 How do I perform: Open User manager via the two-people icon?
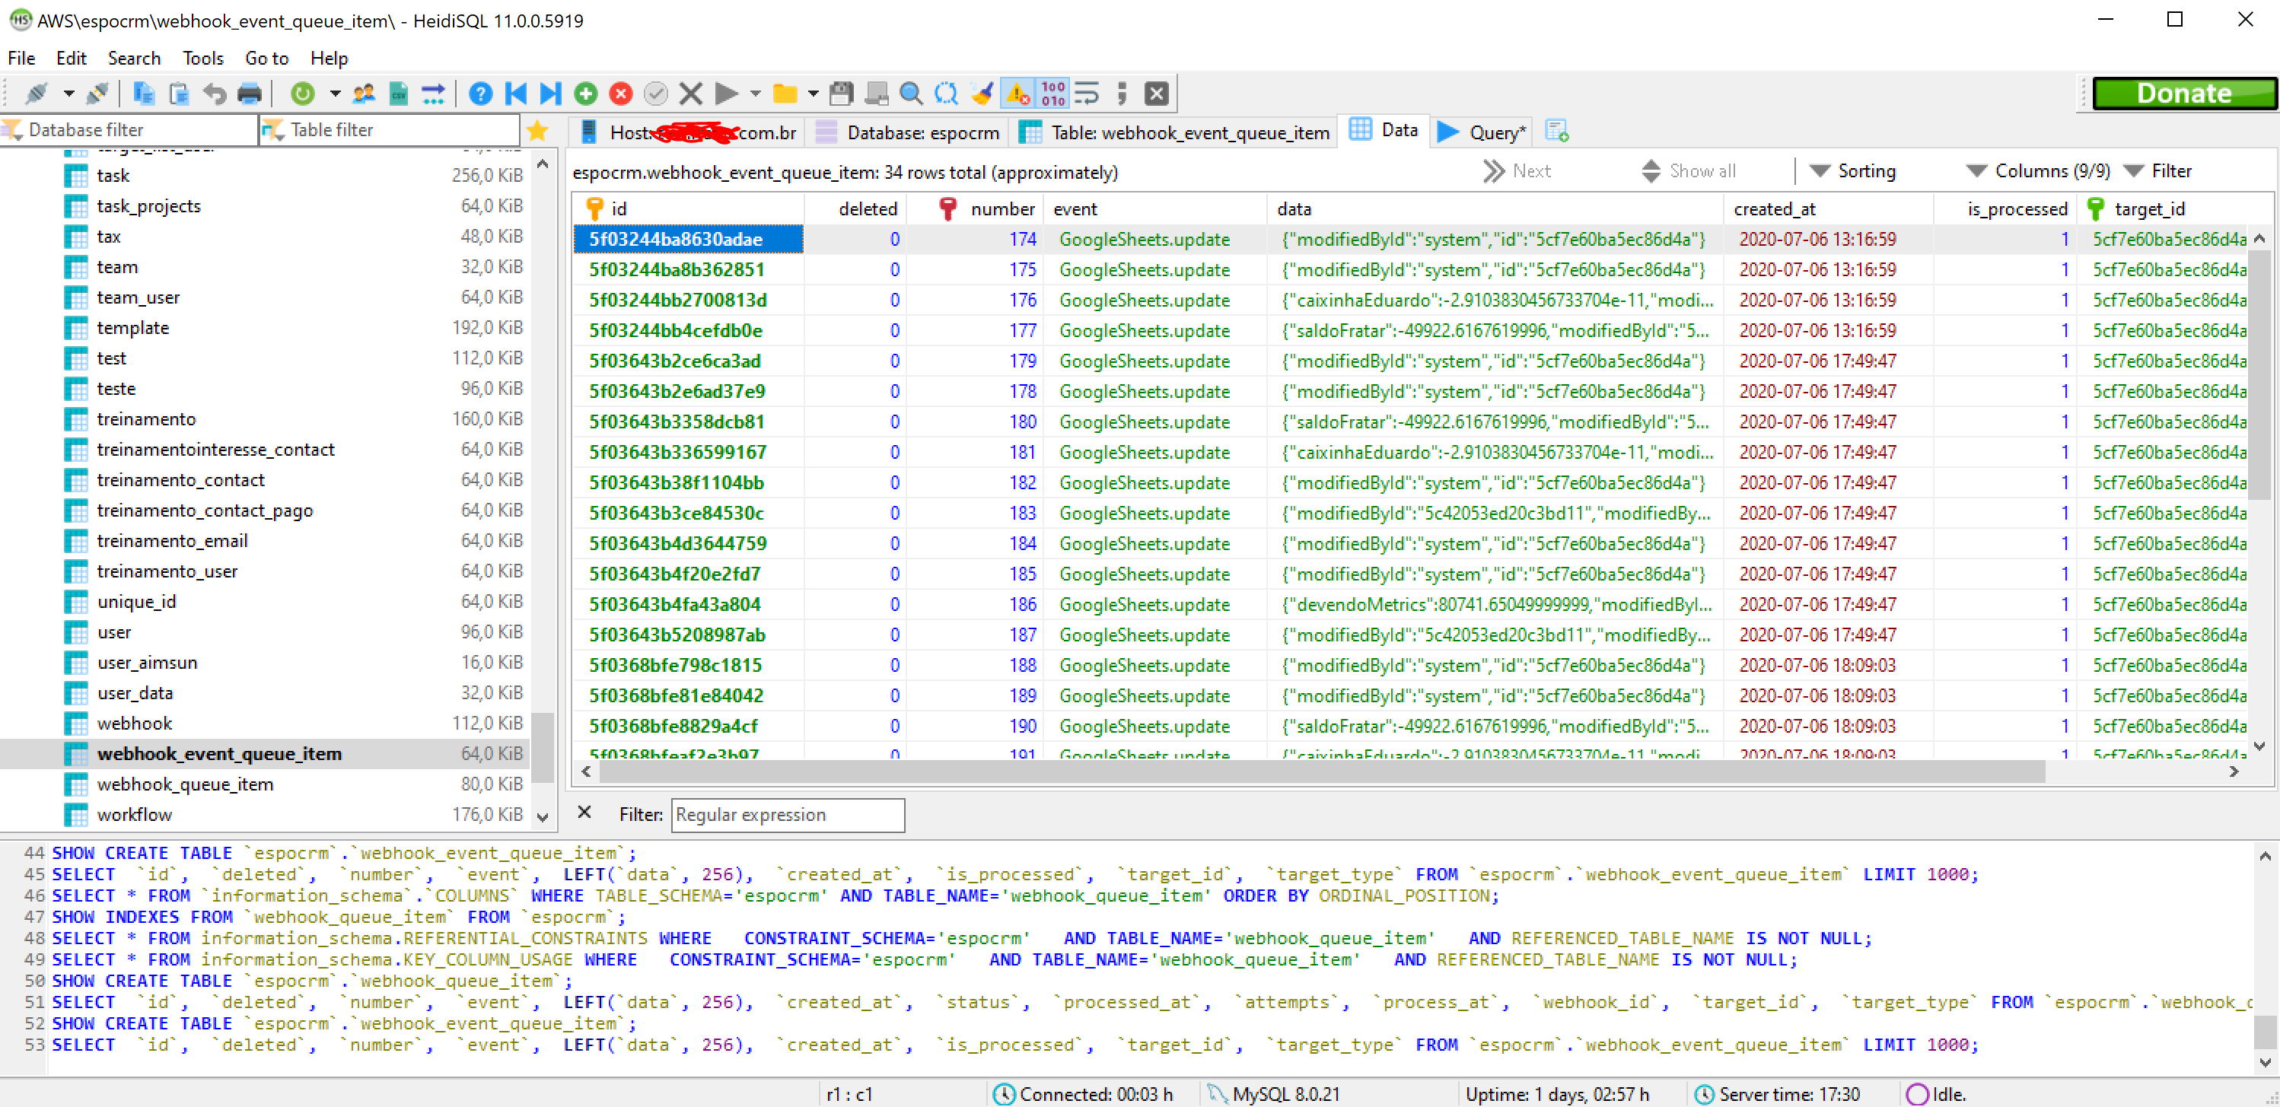(364, 93)
